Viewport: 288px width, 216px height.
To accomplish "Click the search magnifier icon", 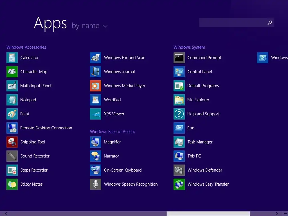I will (x=270, y=22).
